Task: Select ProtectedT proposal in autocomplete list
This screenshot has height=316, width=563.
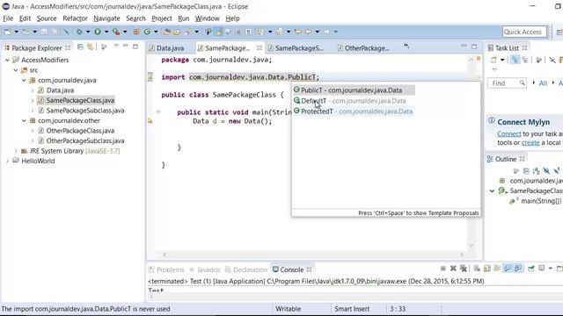Action: point(354,111)
